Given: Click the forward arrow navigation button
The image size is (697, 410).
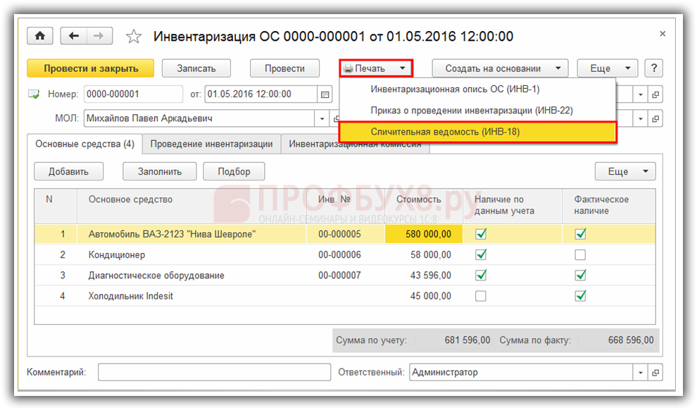Looking at the screenshot, I should pos(99,36).
